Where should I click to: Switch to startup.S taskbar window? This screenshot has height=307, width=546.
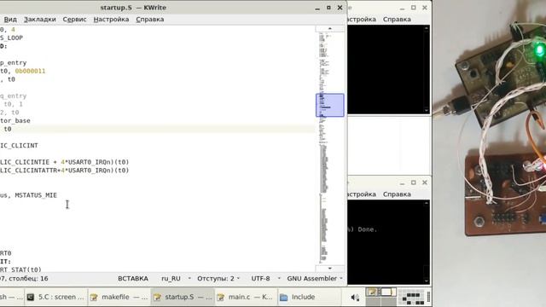(x=183, y=297)
